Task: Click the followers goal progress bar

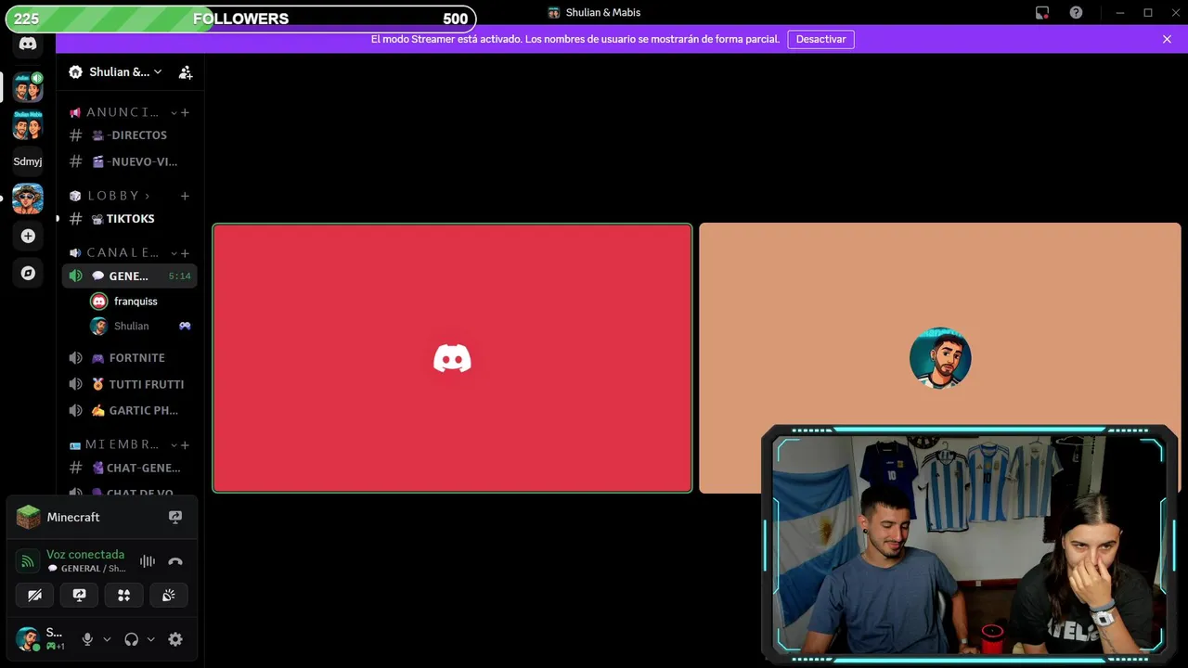Action: click(241, 19)
